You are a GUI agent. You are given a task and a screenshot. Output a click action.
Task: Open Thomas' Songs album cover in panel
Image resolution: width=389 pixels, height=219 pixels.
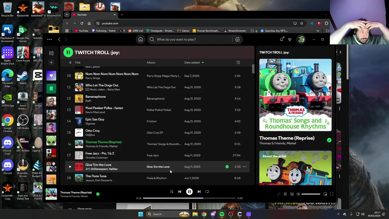tap(295, 95)
